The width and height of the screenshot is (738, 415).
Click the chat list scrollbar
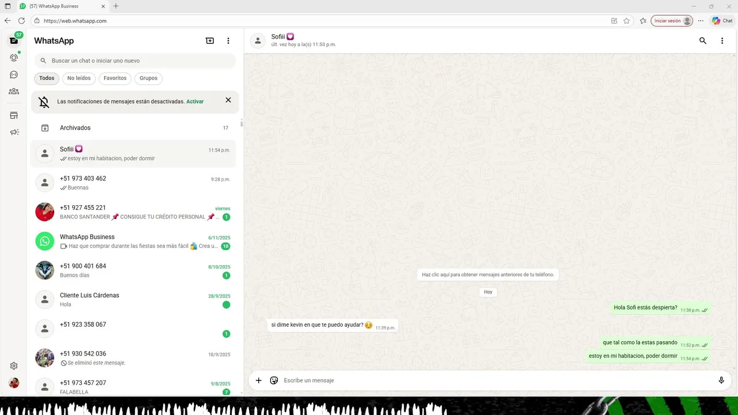(x=242, y=123)
